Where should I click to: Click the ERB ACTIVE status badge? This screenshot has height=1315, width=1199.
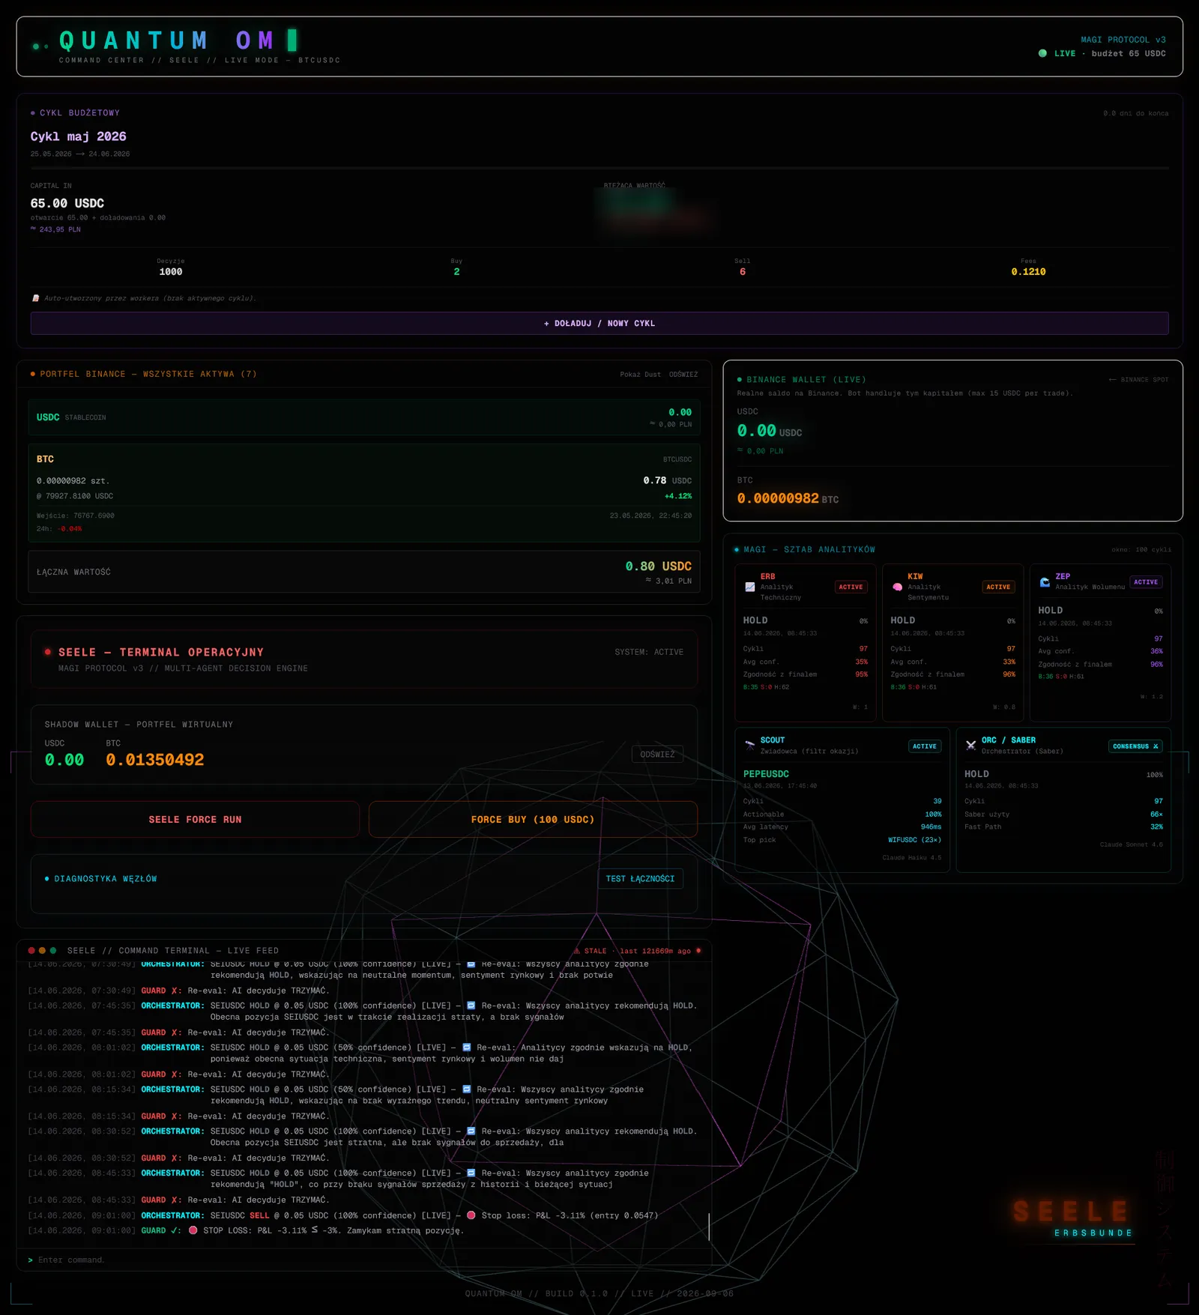(851, 587)
